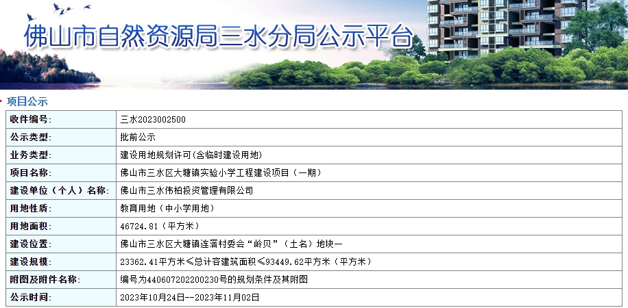Click the 项目公示 section heading
628x308 pixels.
[27, 101]
